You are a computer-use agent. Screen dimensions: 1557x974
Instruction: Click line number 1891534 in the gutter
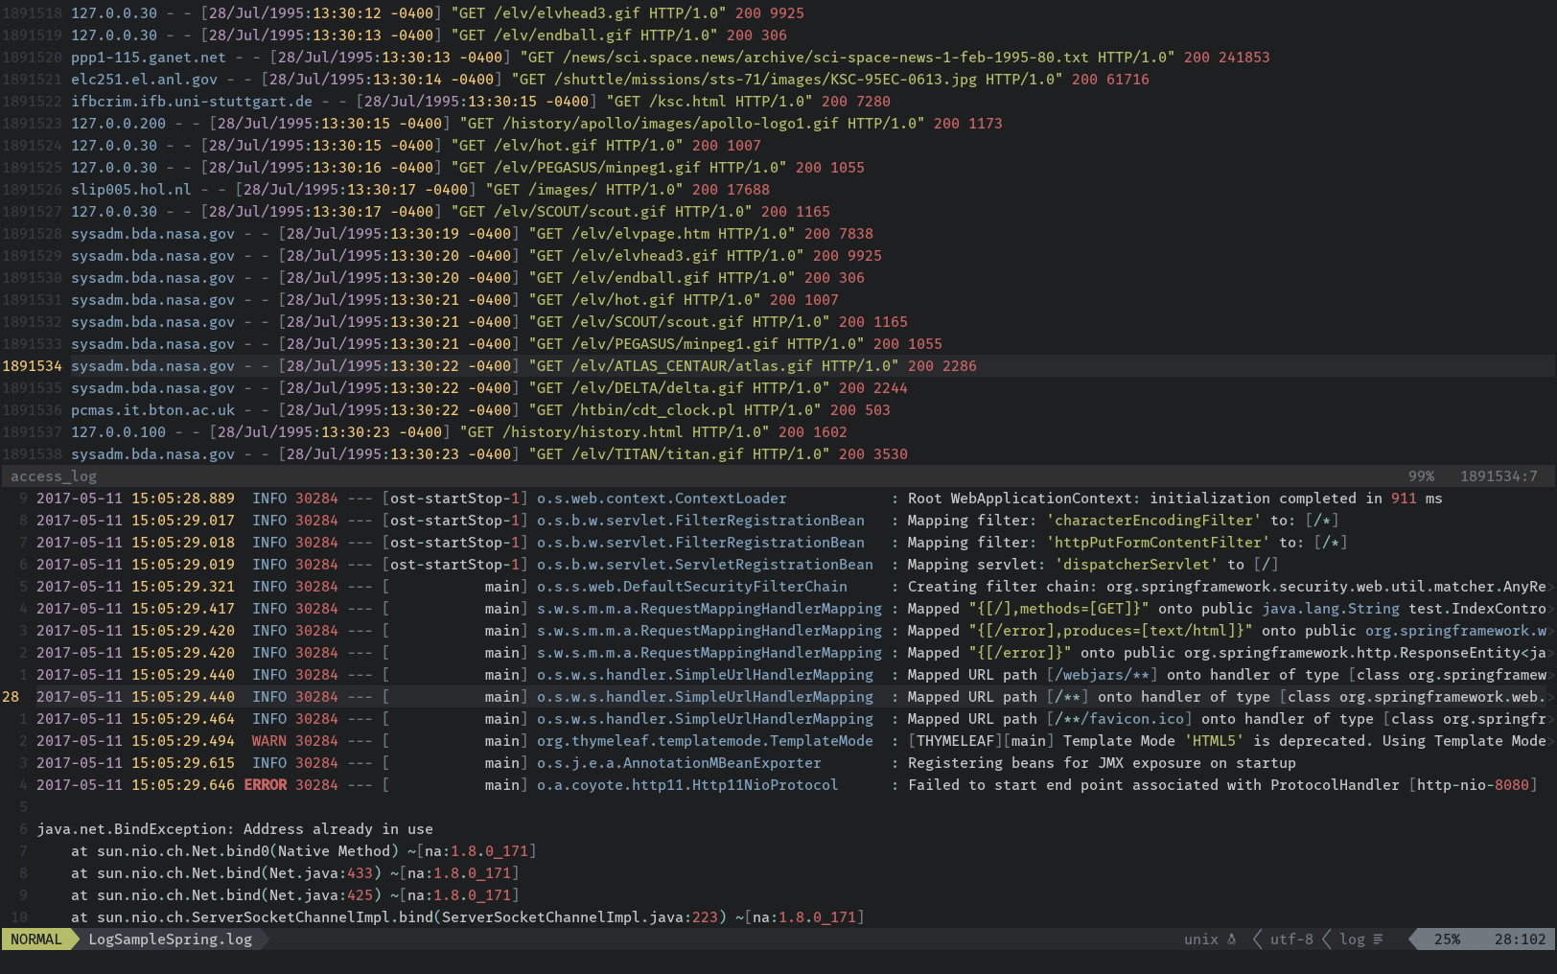pos(34,365)
